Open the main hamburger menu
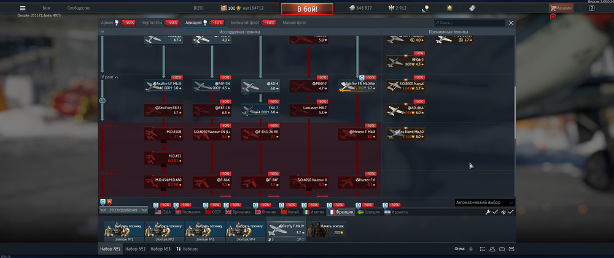614x258 pixels. (23, 8)
